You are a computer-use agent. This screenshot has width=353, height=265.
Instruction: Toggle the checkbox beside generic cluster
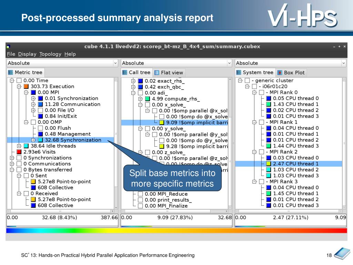[x=247, y=81]
